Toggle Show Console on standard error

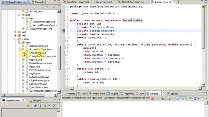[184, 98]
